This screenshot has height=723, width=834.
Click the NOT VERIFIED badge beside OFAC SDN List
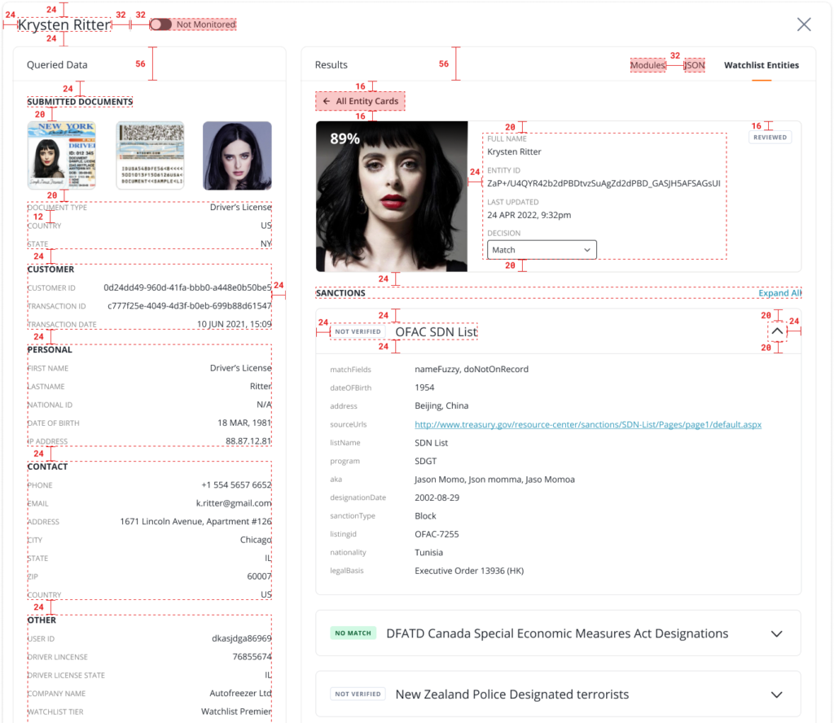(358, 331)
